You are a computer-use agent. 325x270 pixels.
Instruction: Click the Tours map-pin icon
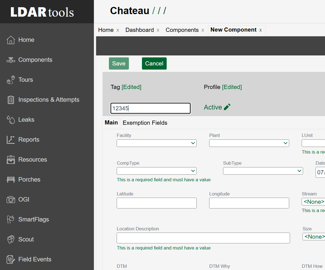coord(11,80)
